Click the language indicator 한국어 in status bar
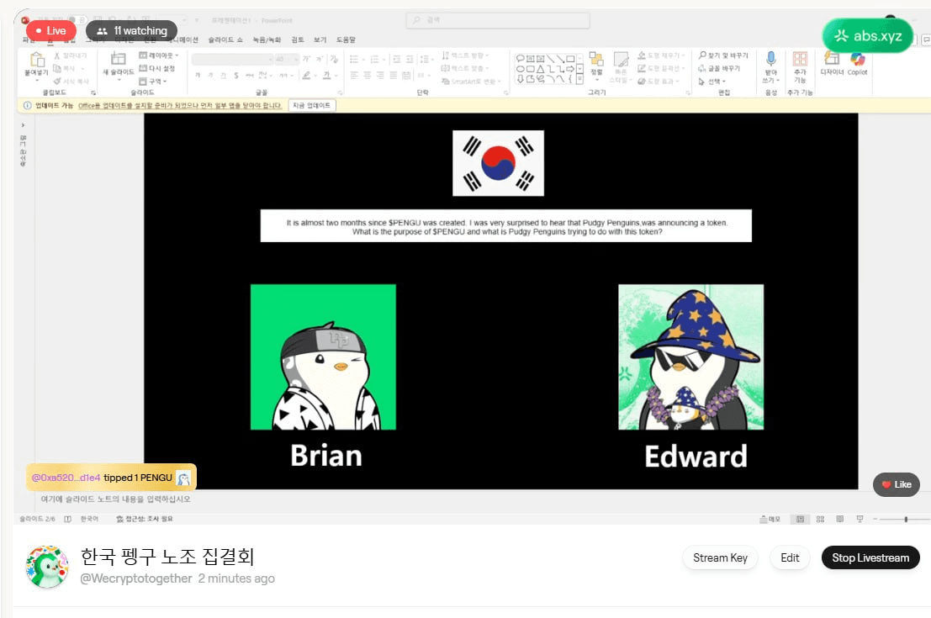Image resolution: width=931 pixels, height=618 pixels. [x=89, y=519]
